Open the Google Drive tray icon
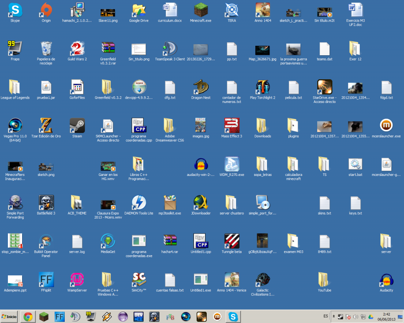This screenshot has height=323, width=404. click(x=371, y=317)
